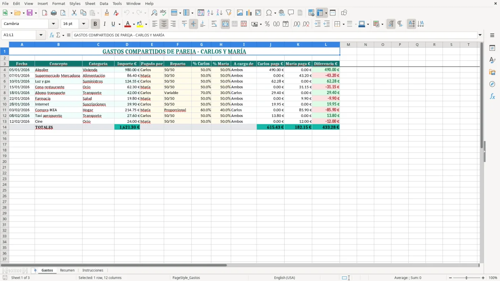
Task: Click the Insert Image icon
Action: tap(240, 13)
